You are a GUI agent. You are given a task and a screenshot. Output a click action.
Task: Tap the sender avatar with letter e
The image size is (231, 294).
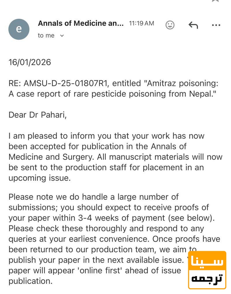[19, 29]
